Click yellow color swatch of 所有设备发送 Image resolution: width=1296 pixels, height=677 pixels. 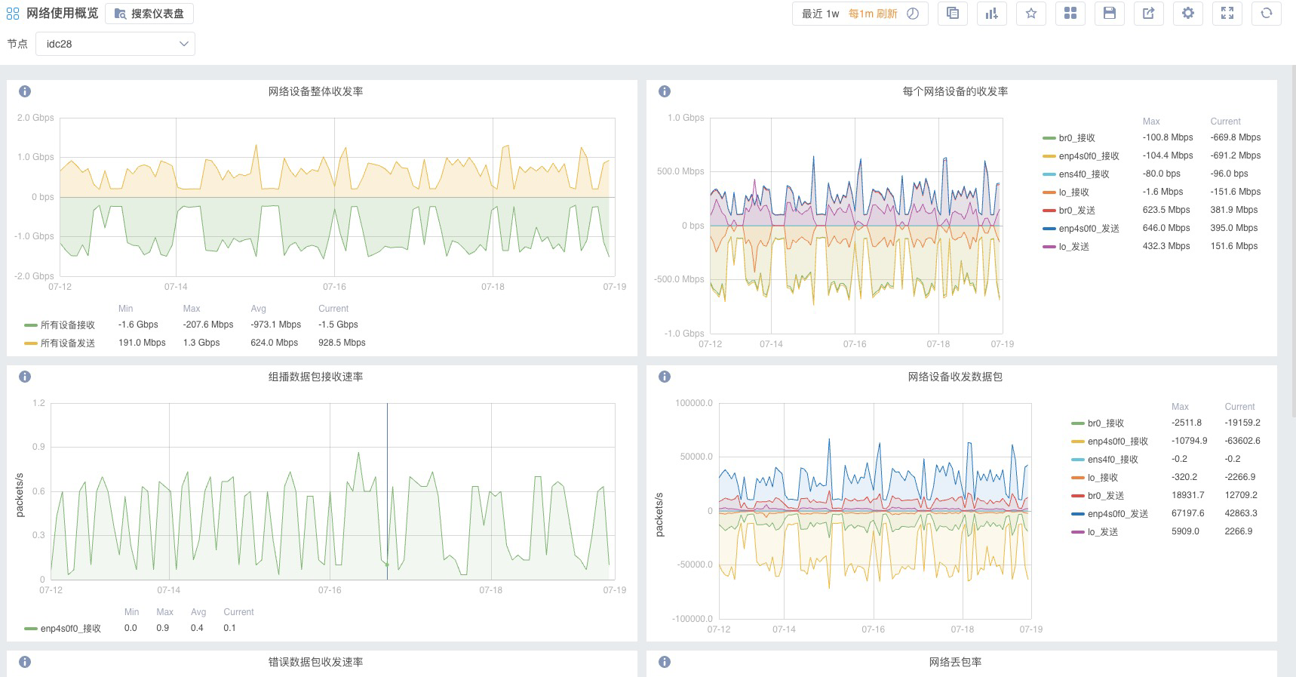[x=30, y=343]
